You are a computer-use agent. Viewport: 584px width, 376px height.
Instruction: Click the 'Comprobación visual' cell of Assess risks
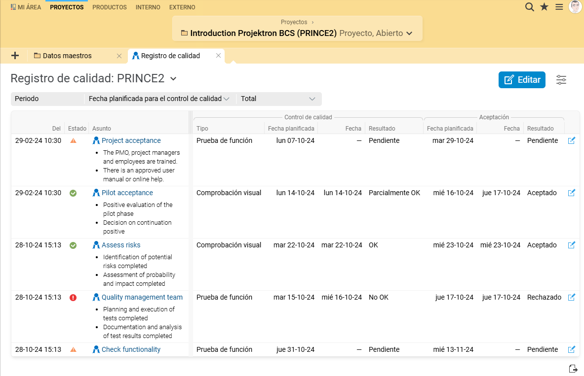(229, 245)
